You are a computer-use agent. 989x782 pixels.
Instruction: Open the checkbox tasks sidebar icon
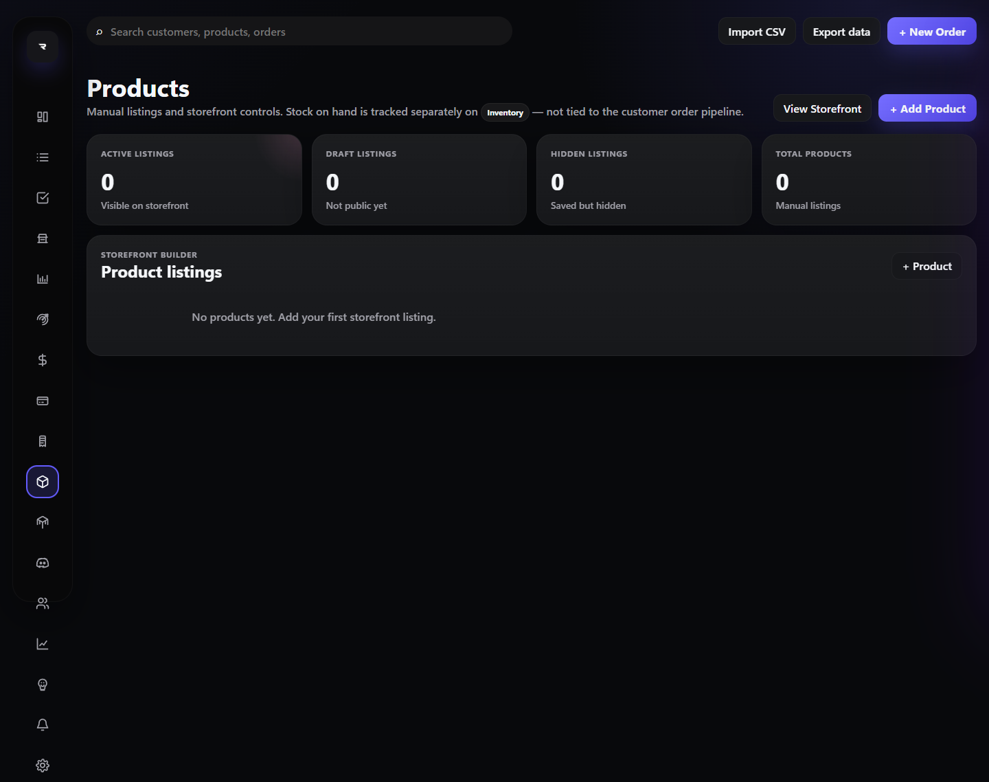43,198
